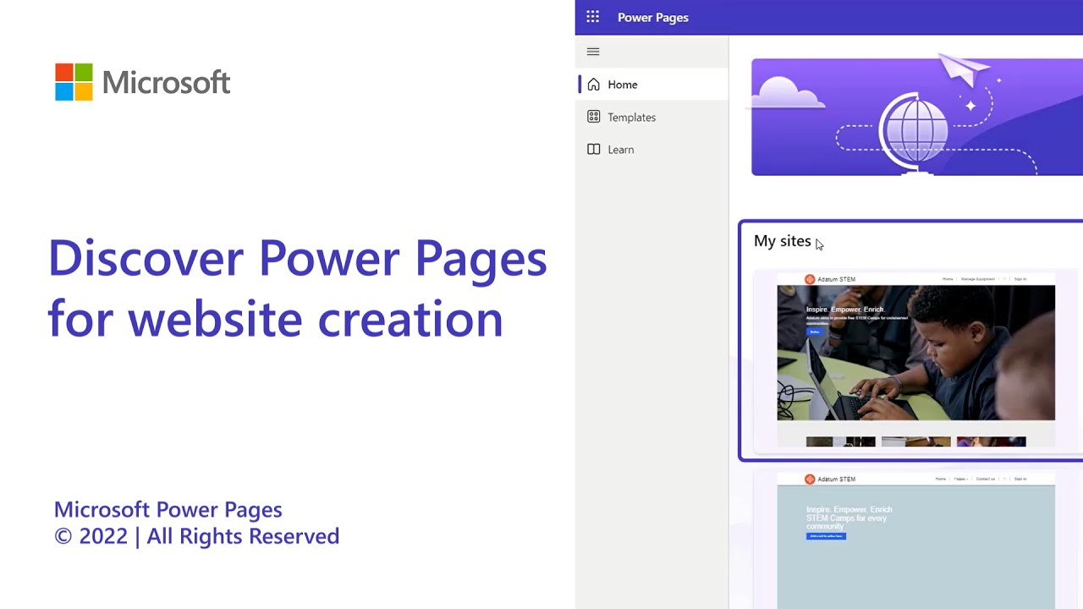Click 'Manage Equipment' in first site preview
1083x609 pixels.
pos(978,279)
